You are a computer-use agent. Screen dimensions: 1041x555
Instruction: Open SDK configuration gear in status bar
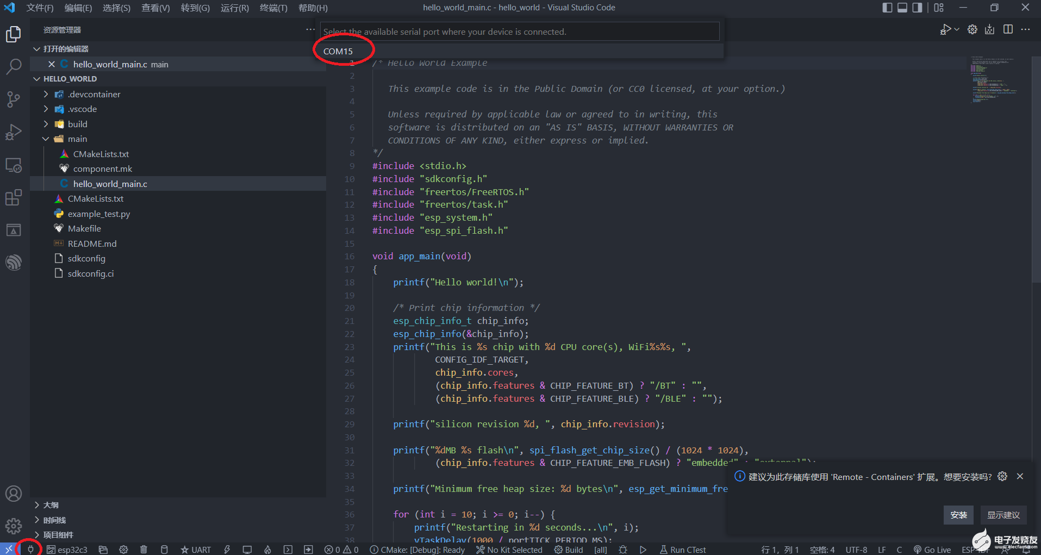[123, 550]
